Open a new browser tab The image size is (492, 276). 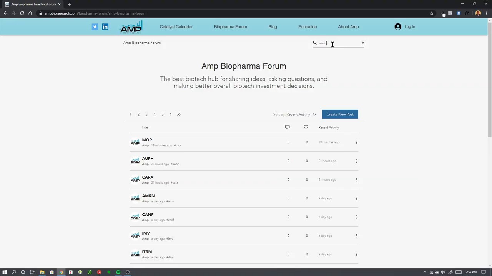(69, 4)
